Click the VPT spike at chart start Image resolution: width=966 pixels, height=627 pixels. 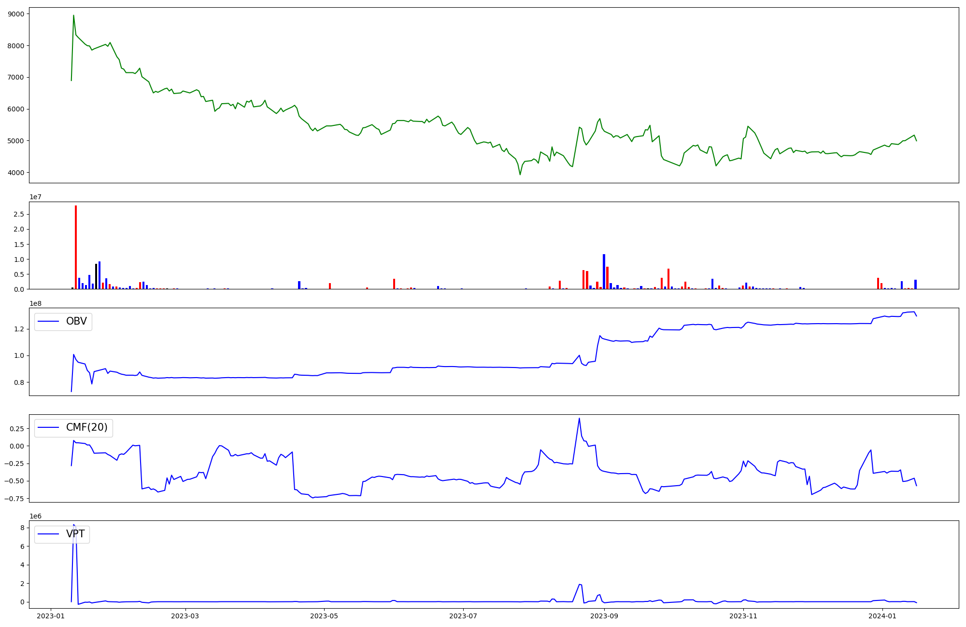pyautogui.click(x=74, y=525)
